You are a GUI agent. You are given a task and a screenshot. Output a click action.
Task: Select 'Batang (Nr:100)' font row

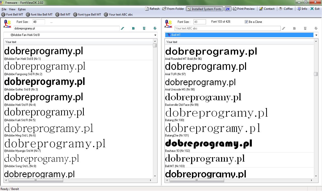239,114
